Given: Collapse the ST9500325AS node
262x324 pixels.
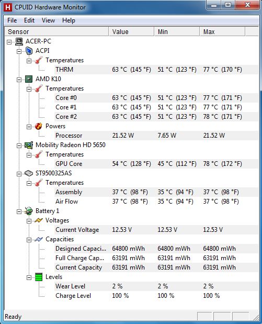Looking at the screenshot, I should [19, 174].
